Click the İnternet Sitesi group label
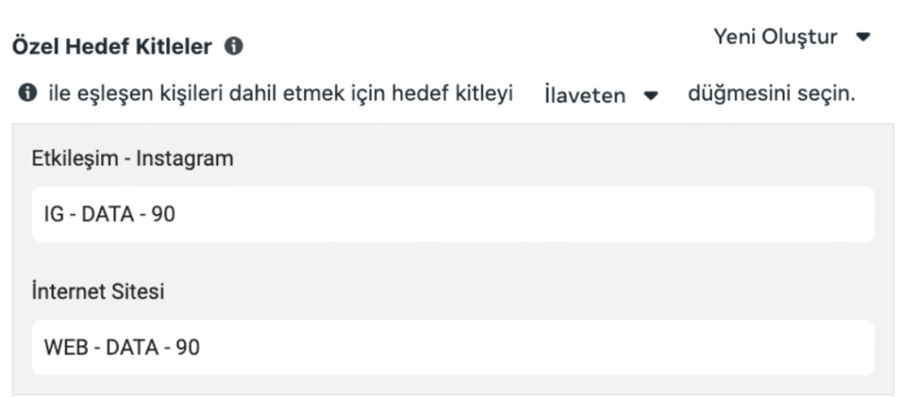The width and height of the screenshot is (901, 397). click(x=104, y=292)
